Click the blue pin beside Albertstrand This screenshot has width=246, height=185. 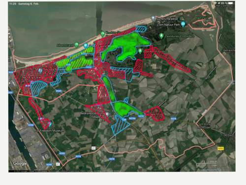click(x=86, y=45)
